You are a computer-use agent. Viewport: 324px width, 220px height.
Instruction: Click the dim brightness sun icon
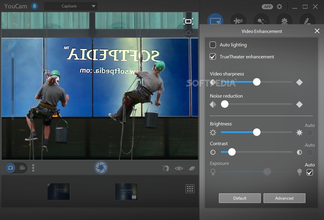pos(213,132)
